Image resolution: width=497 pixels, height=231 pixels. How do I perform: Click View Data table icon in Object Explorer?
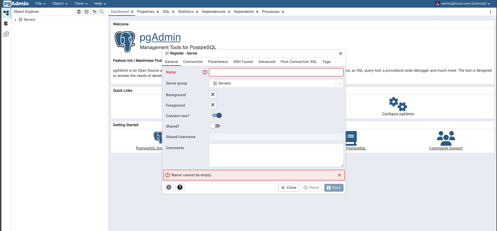(x=86, y=12)
